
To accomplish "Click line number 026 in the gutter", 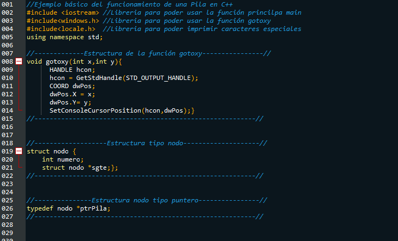I will click(x=8, y=208).
